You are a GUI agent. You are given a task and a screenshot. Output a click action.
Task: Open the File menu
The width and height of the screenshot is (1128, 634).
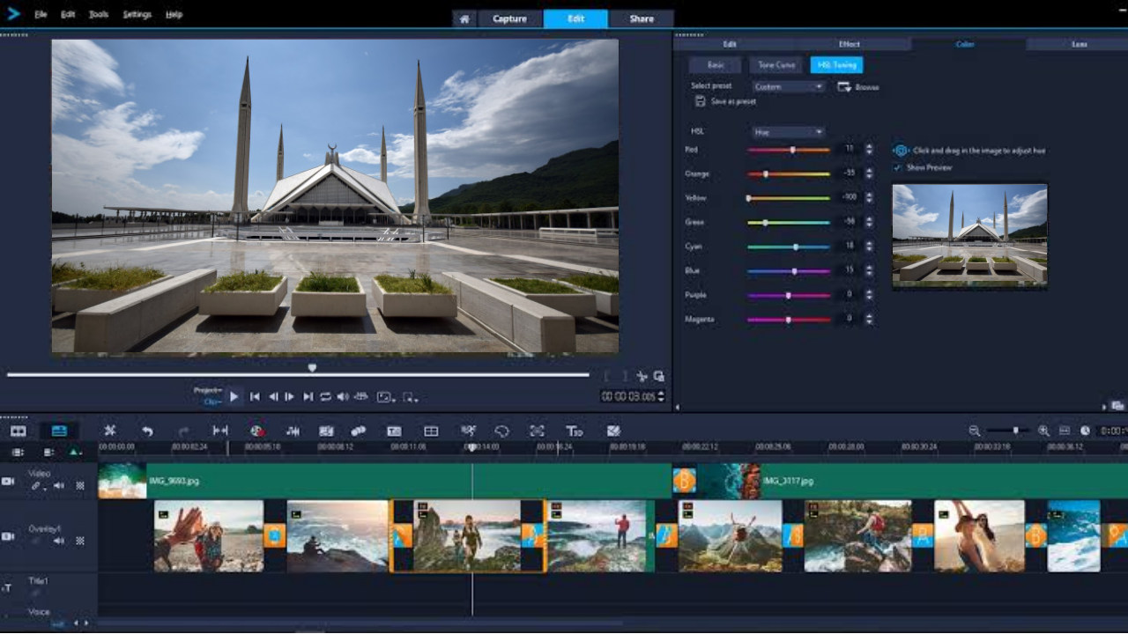pos(41,15)
